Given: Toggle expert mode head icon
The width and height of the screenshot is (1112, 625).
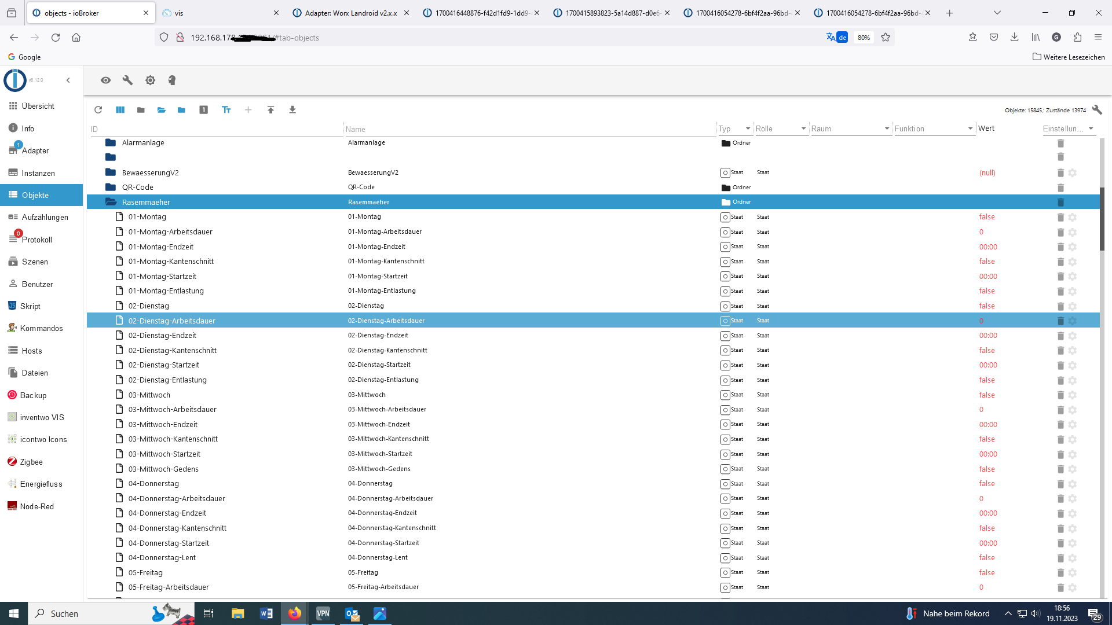Looking at the screenshot, I should 172,80.
